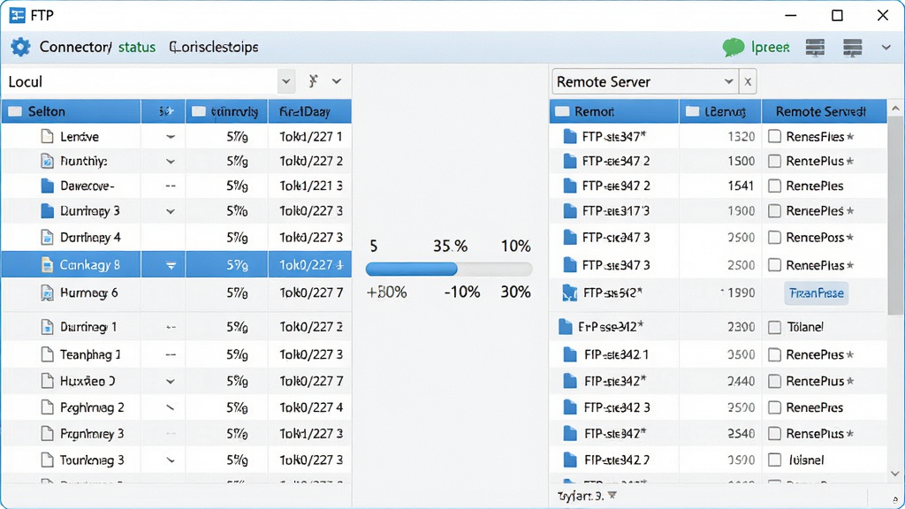This screenshot has height=509, width=905.
Task: Select the "Tourknag 3" file row
Action: pos(176,460)
